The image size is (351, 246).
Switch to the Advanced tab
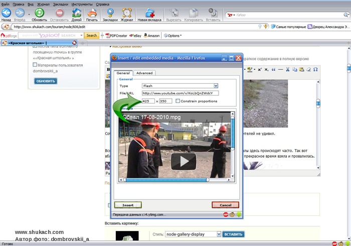pos(144,73)
